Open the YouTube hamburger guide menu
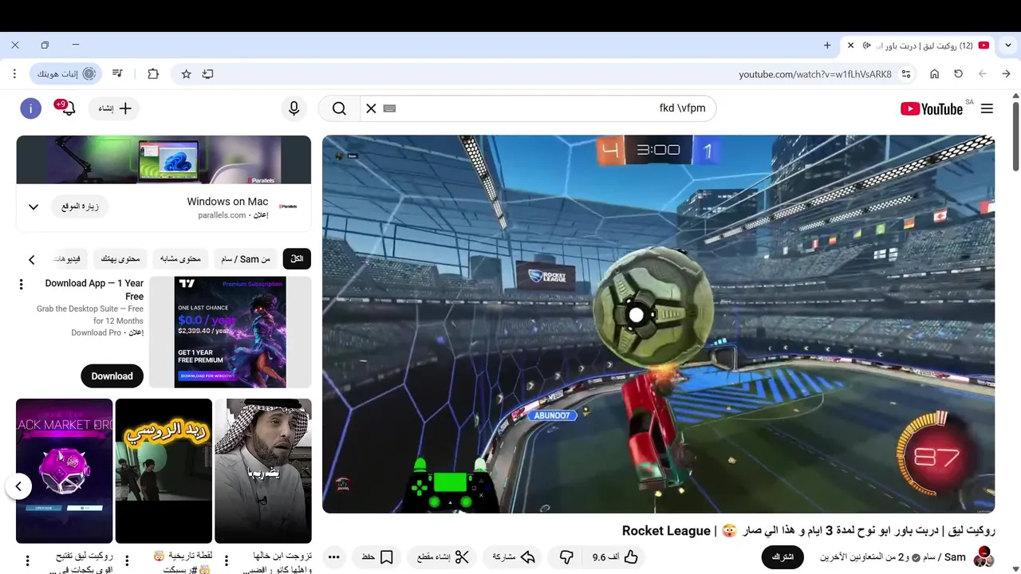This screenshot has width=1021, height=574. pyautogui.click(x=987, y=108)
